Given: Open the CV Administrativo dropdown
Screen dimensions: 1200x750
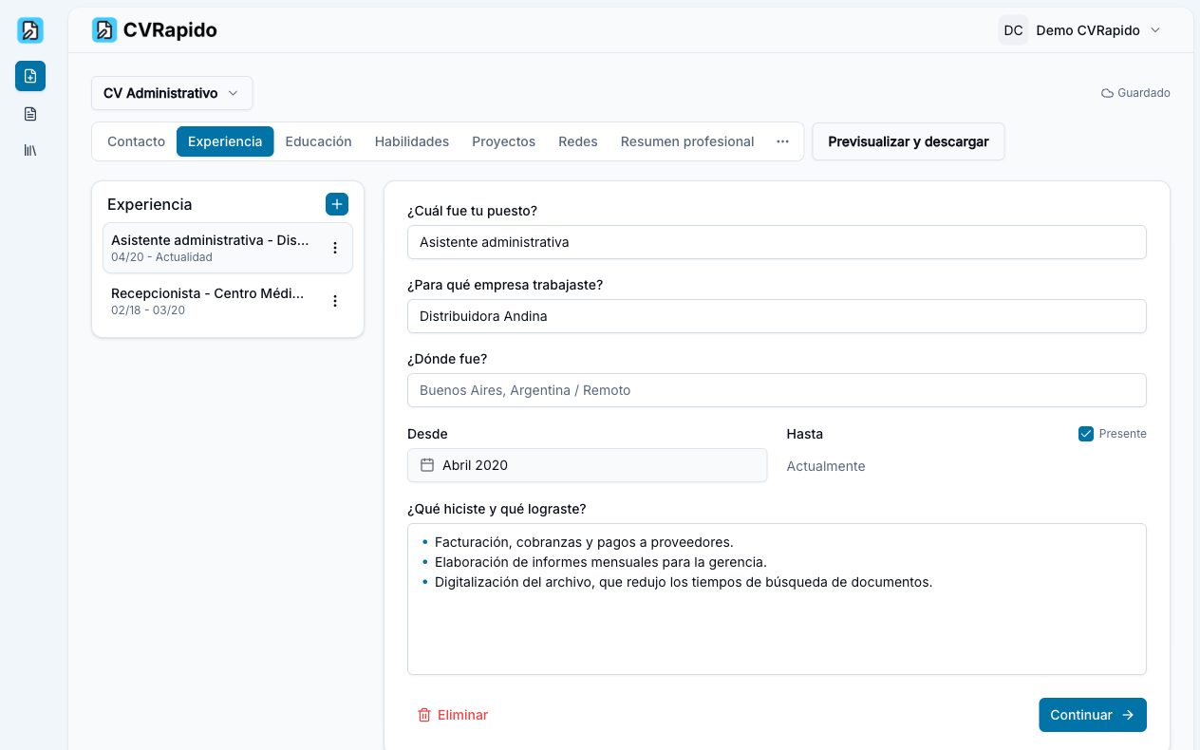Looking at the screenshot, I should (172, 93).
